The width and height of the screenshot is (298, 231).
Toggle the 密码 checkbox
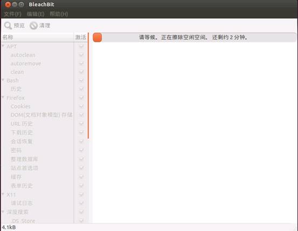click(81, 150)
